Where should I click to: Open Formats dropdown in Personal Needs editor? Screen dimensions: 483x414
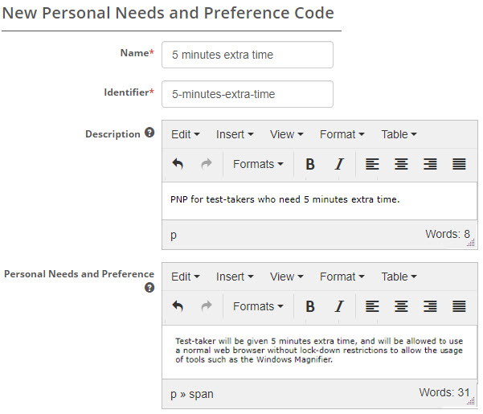click(x=258, y=306)
